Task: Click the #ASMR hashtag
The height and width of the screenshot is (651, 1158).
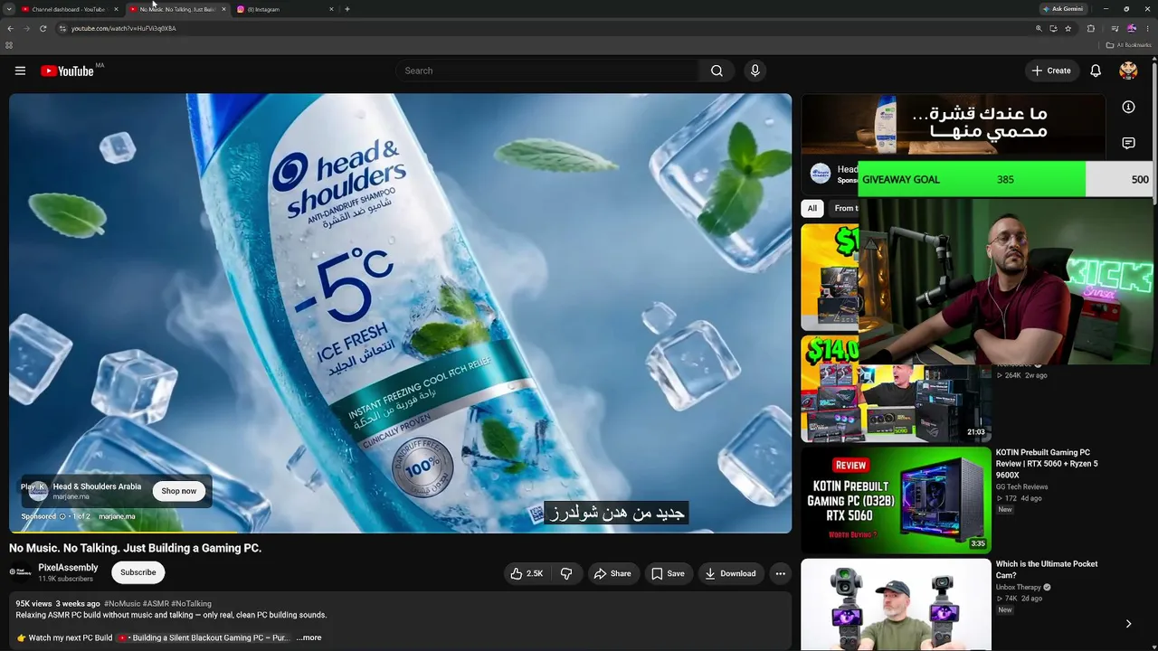Action: tap(156, 604)
